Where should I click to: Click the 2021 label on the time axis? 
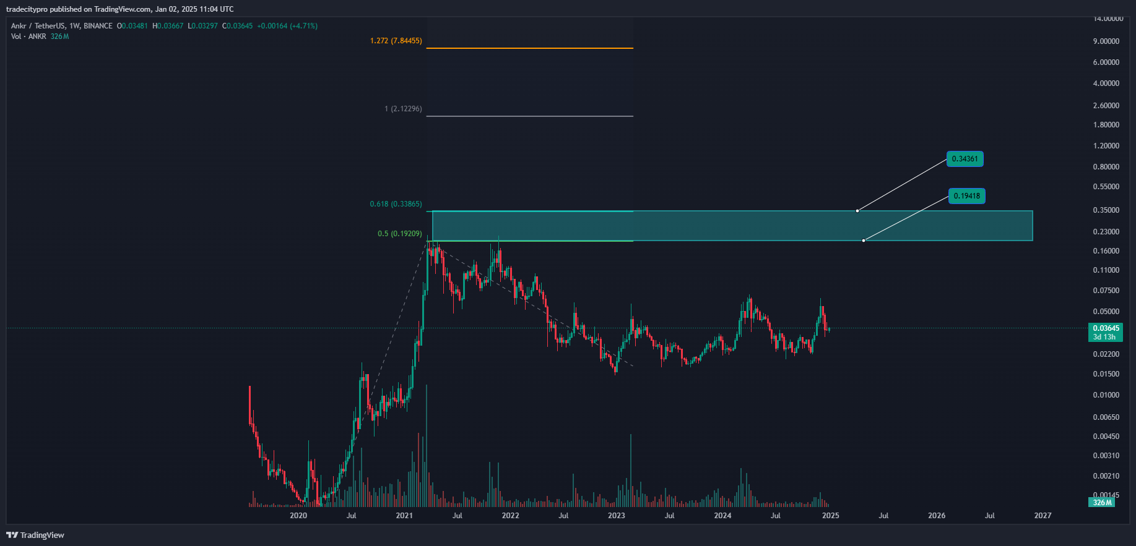(404, 516)
